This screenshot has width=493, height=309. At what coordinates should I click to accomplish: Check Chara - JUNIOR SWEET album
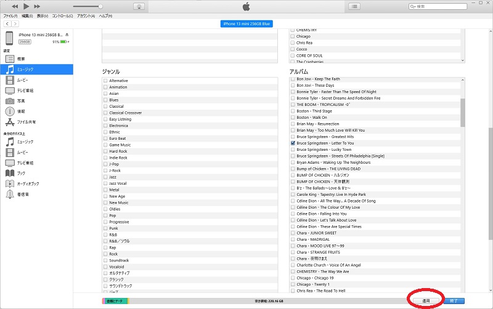click(x=293, y=233)
